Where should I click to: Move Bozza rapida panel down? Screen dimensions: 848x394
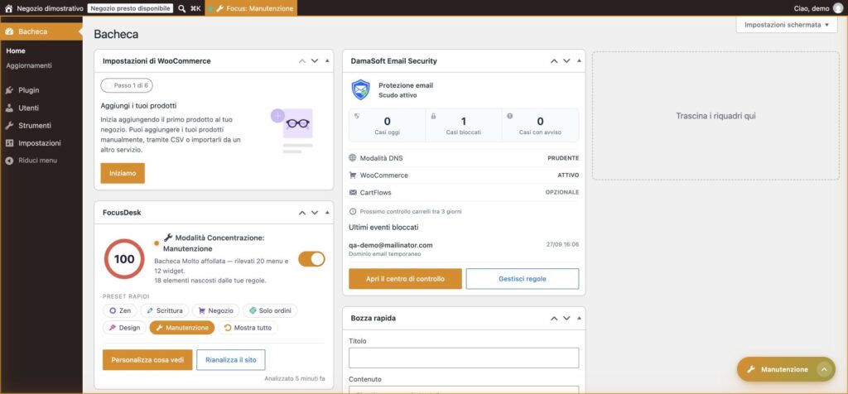click(x=566, y=319)
